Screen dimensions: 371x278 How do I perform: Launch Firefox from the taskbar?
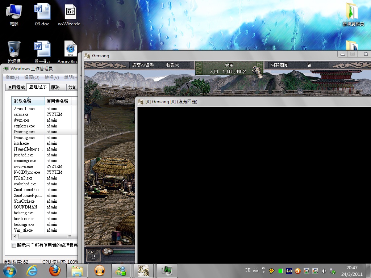tap(54, 271)
